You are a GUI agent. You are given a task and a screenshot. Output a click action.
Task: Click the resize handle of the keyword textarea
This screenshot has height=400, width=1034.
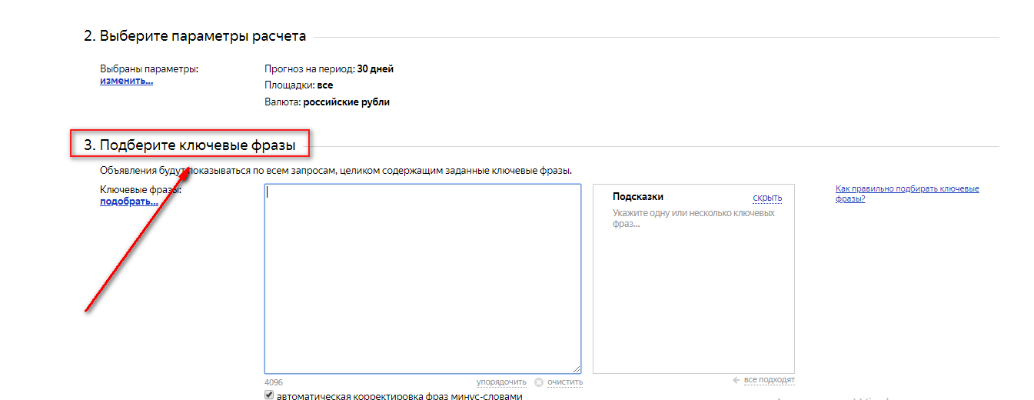[x=577, y=369]
